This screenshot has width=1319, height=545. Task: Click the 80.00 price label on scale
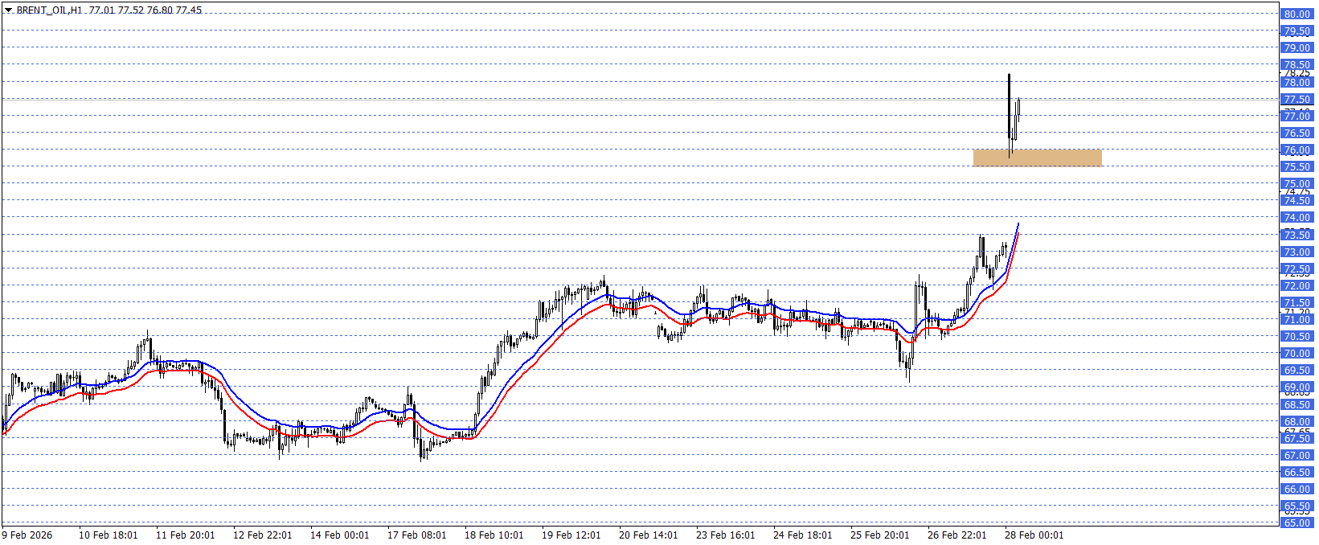pyautogui.click(x=1296, y=14)
